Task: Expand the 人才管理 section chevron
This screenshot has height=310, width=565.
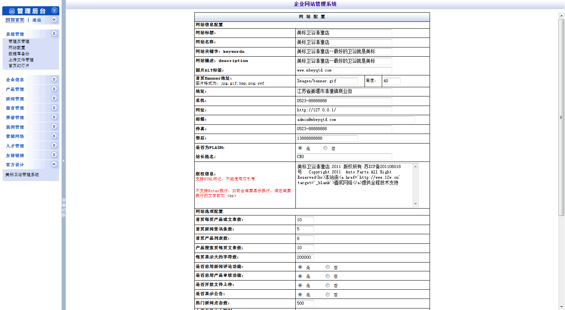Action: (54, 145)
